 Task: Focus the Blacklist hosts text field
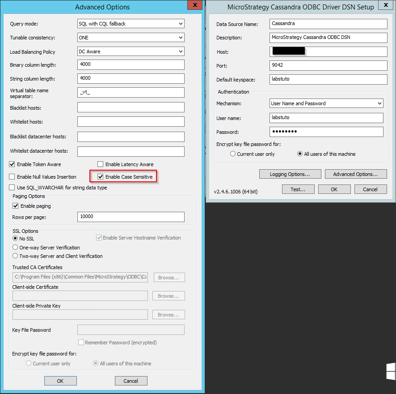pos(131,107)
